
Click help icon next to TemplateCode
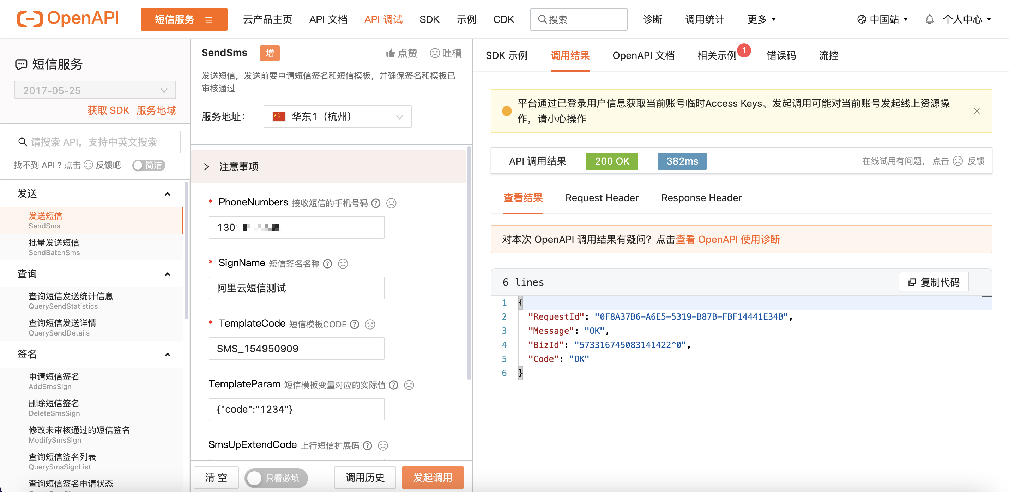click(355, 325)
